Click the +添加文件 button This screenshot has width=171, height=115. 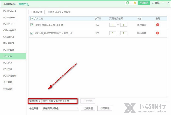[x=37, y=12]
